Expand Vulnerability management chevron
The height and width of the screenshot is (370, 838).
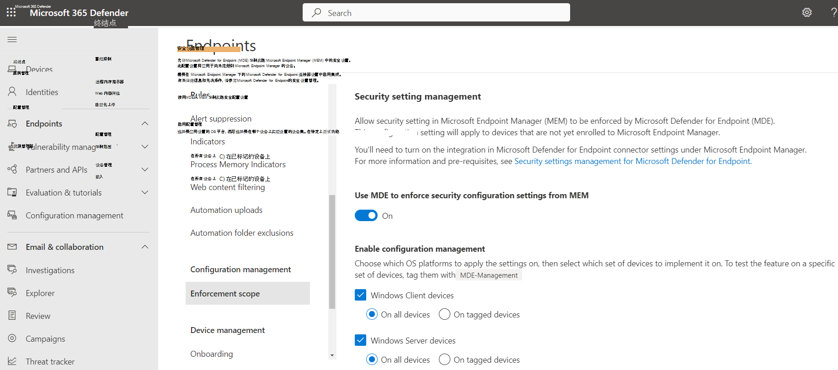(145, 147)
